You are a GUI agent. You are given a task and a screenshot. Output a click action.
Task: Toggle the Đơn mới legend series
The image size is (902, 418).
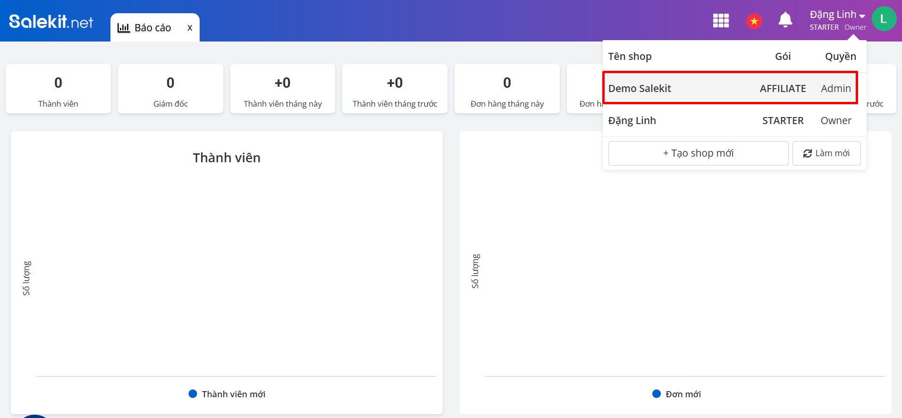point(683,394)
